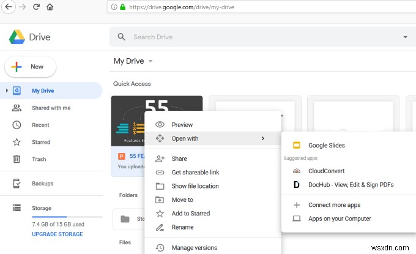Click the Connect more apps plus icon
The image size is (416, 254).
[x=297, y=205]
